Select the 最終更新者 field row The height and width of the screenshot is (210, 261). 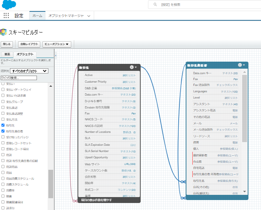(215, 155)
